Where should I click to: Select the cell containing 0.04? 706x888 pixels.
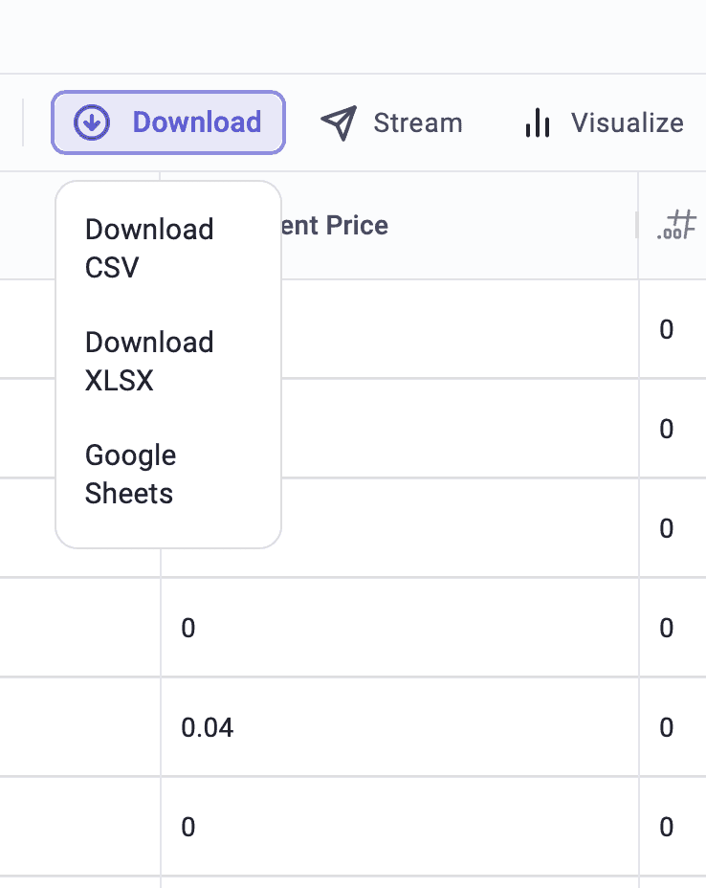pyautogui.click(x=400, y=727)
